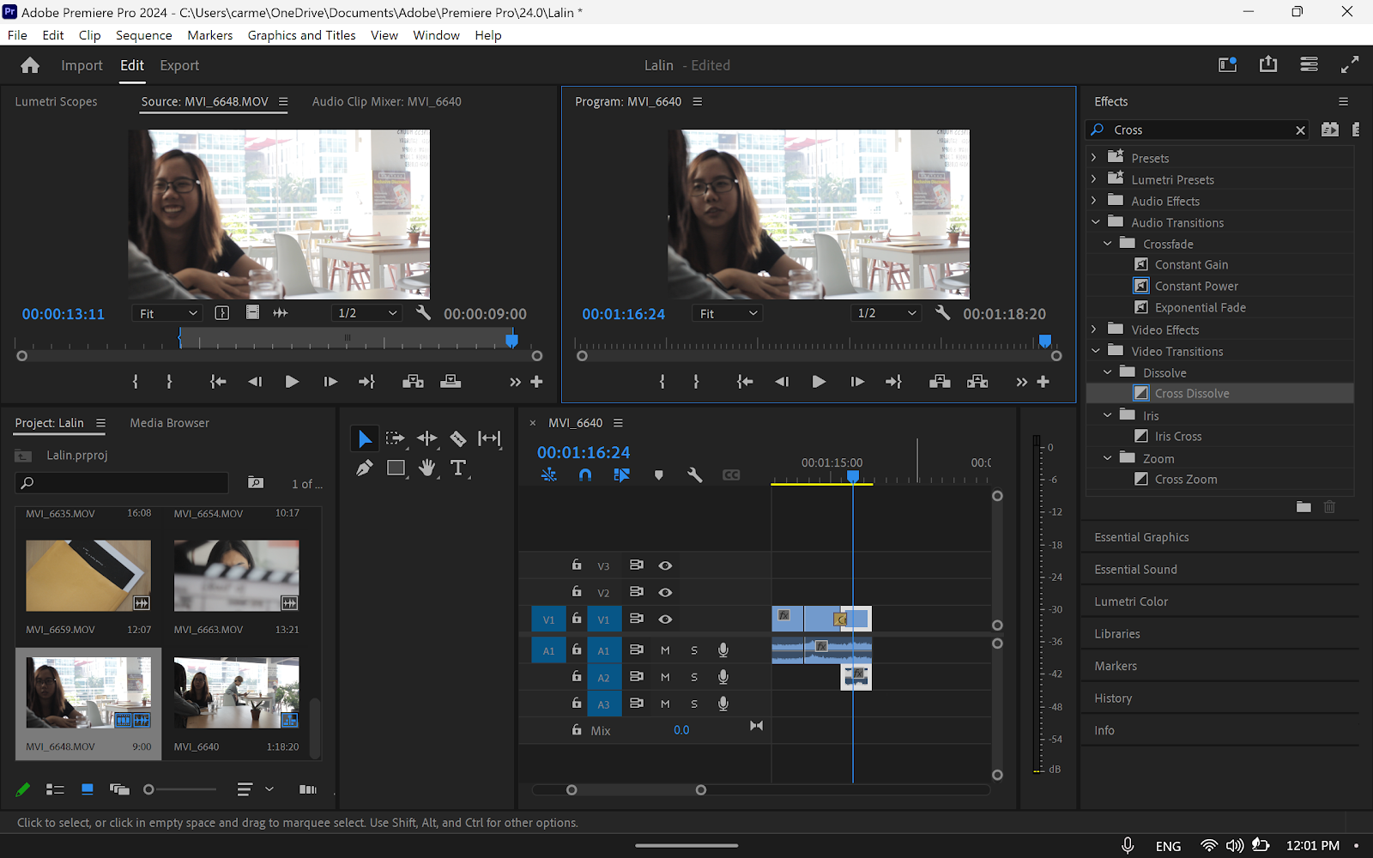Open Program monitor wrench settings

pyautogui.click(x=942, y=313)
